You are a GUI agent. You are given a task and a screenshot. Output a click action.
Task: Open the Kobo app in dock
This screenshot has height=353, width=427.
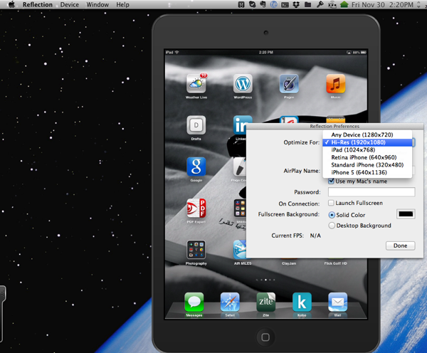pyautogui.click(x=302, y=302)
